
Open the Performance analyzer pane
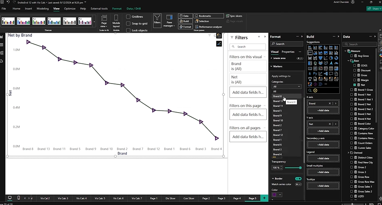coord(208,27)
